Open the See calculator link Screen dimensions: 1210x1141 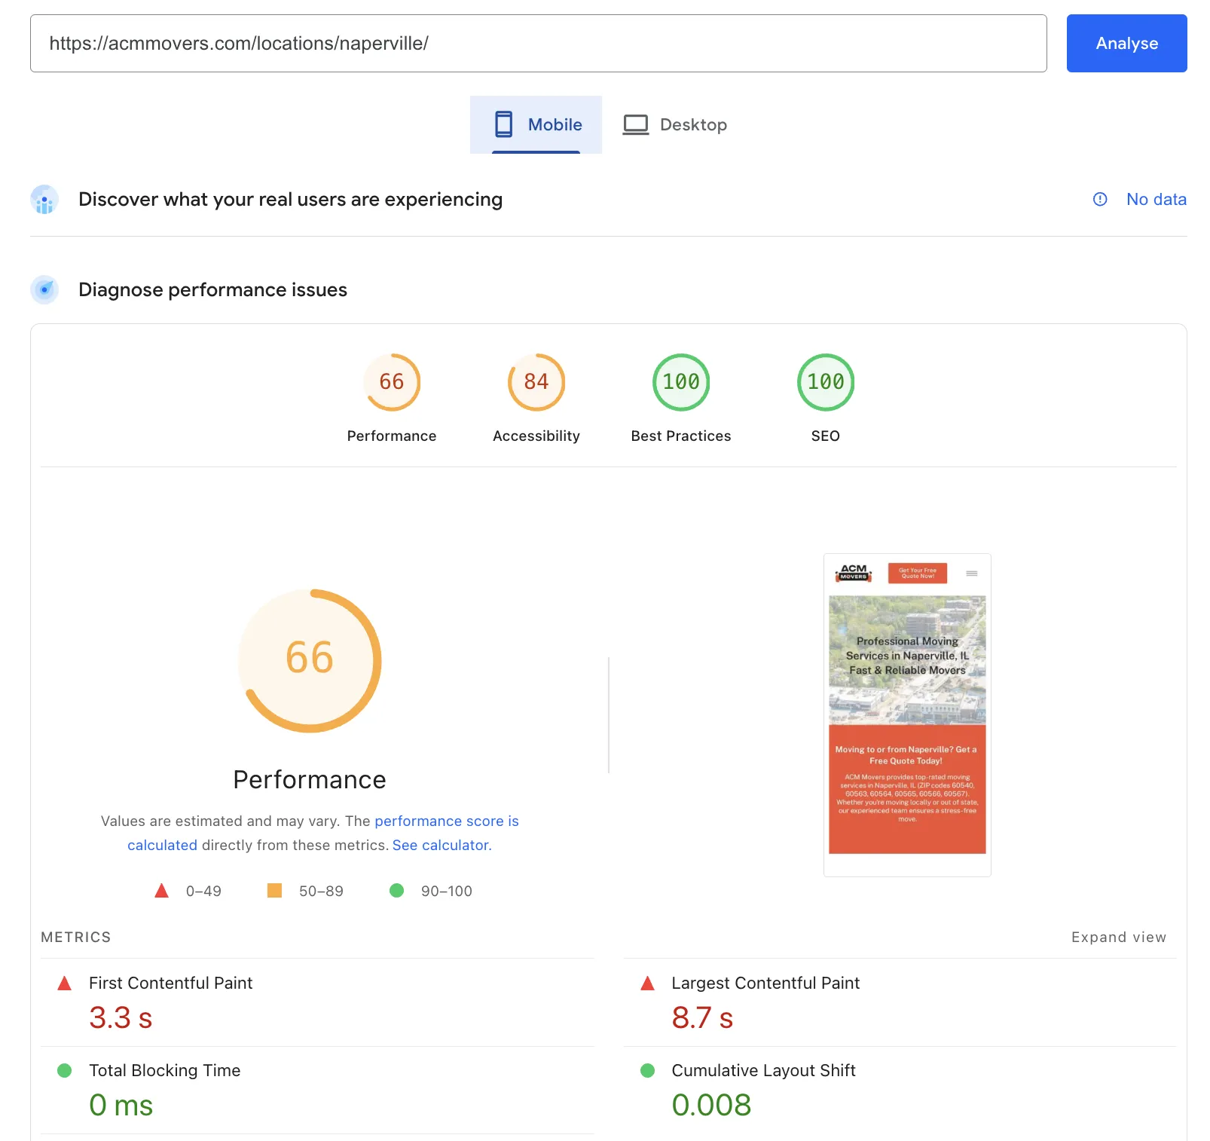click(x=442, y=845)
